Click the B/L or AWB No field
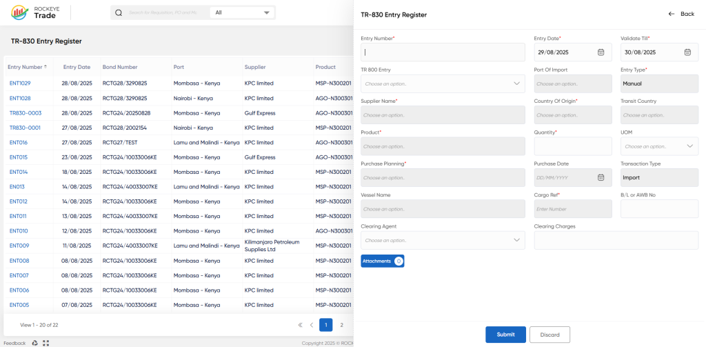 [660, 209]
